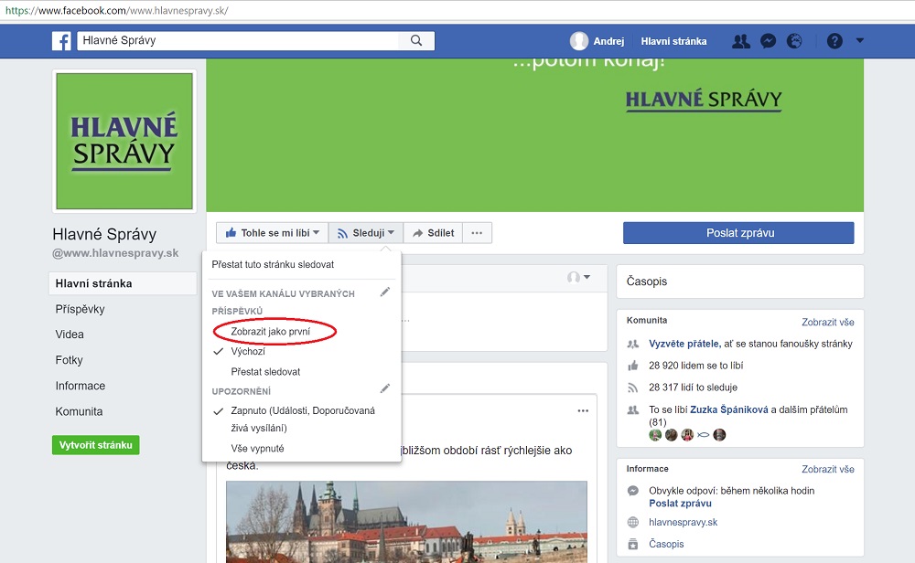Select 'Zapnuto (Události, Doporučovaná živá vysílání)'
Image resolution: width=915 pixels, height=563 pixels.
click(x=302, y=419)
